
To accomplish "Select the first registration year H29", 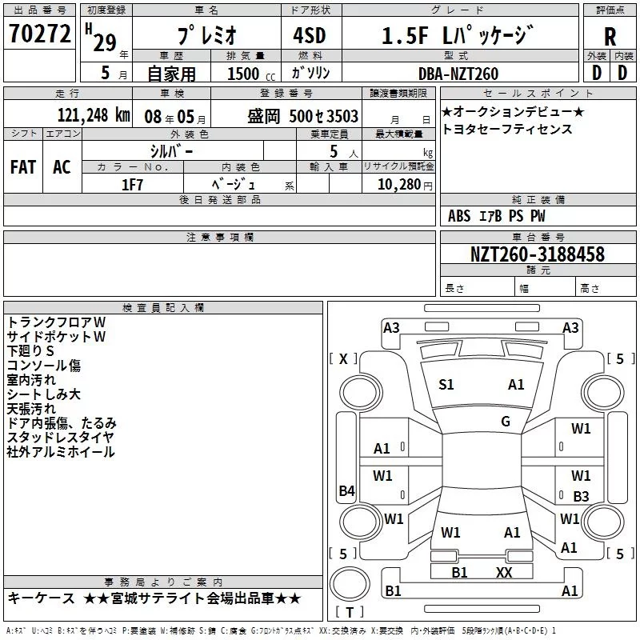I will pos(101,38).
